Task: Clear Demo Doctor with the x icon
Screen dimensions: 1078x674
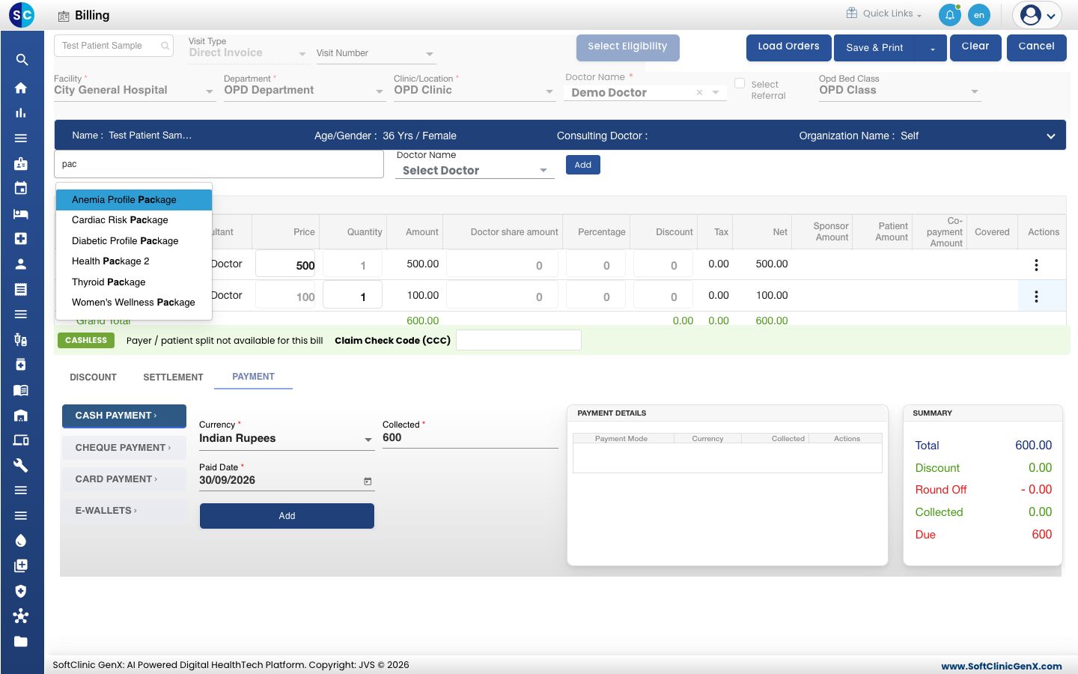Action: pos(699,93)
